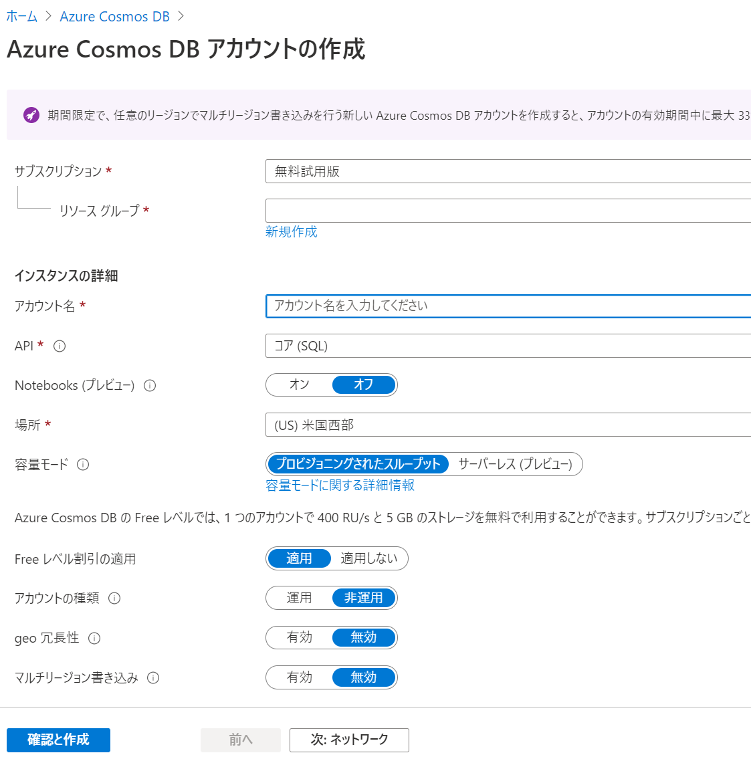The image size is (751, 765).
Task: Click the Free レベル割引の適用 label
Action: point(75,559)
